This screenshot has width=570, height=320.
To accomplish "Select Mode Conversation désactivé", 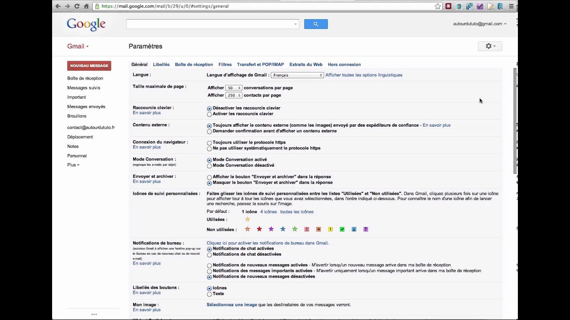I will pyautogui.click(x=209, y=166).
